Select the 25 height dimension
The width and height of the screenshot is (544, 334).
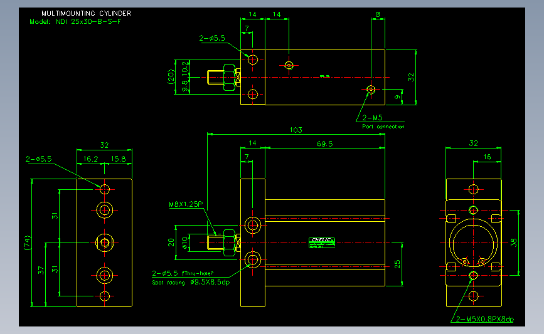coord(397,264)
